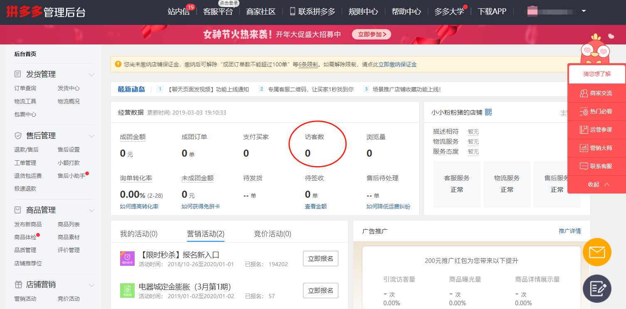Open 商品列表 in sidebar
Screen dimensions: 626x309
coord(69,224)
